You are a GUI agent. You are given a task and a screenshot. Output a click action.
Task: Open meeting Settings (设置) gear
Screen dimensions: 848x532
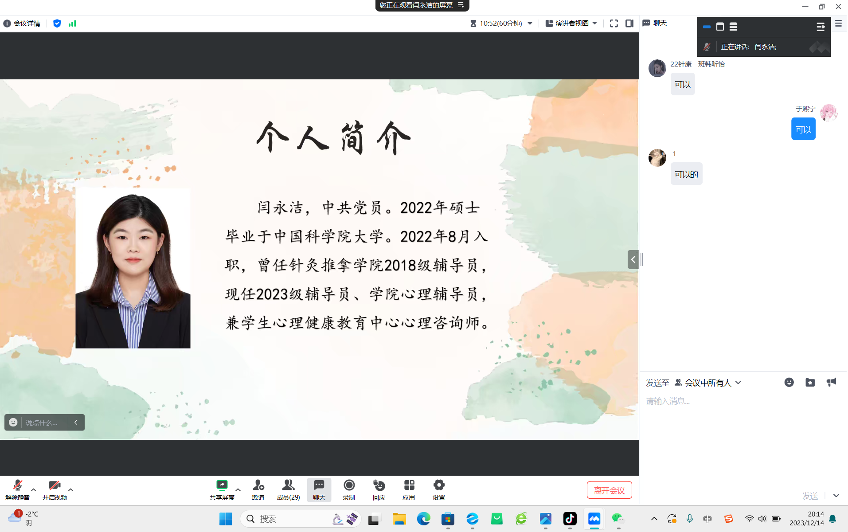[x=438, y=485]
